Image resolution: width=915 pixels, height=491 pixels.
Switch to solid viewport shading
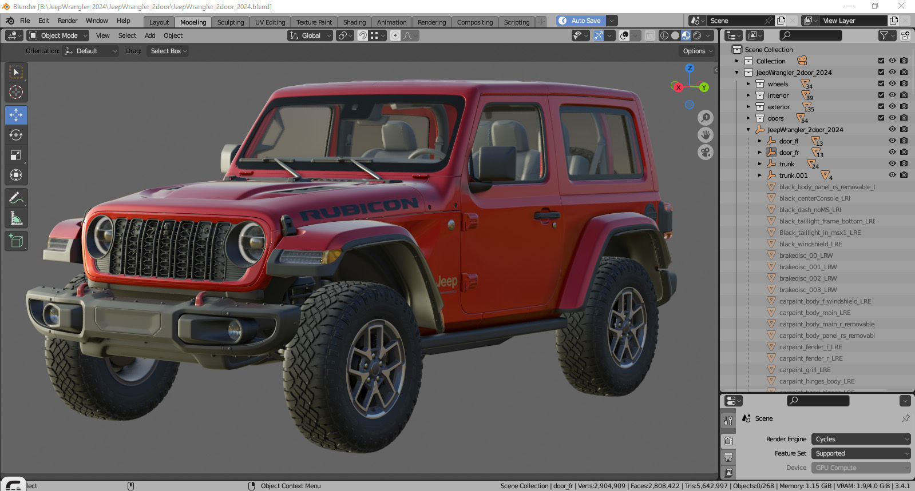(675, 35)
